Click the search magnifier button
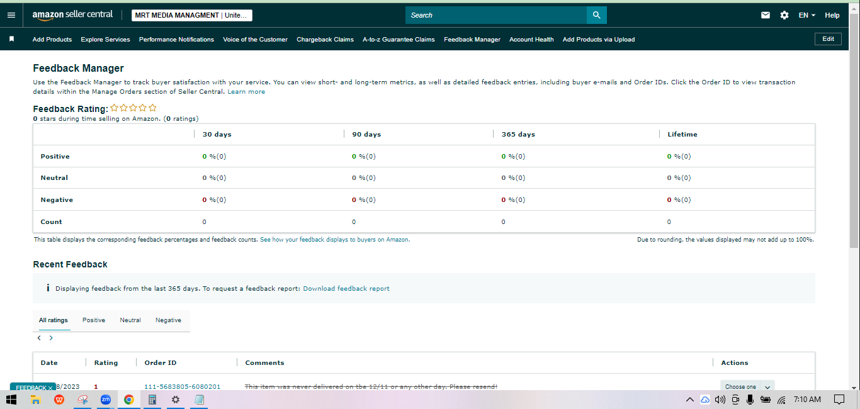Viewport: 860px width, 409px height. [x=596, y=15]
